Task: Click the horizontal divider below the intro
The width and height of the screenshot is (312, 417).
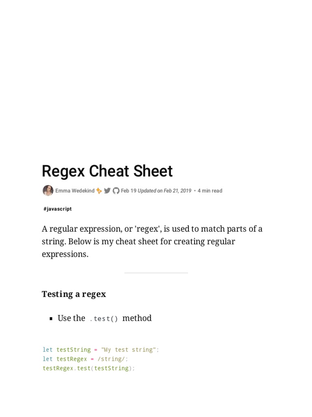Action: click(156, 273)
